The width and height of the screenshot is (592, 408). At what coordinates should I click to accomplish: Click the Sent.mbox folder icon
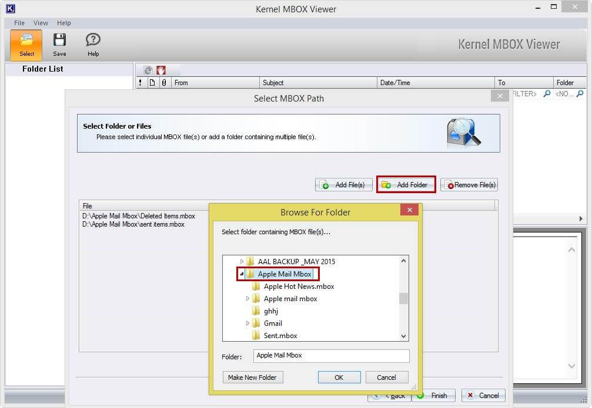[256, 335]
